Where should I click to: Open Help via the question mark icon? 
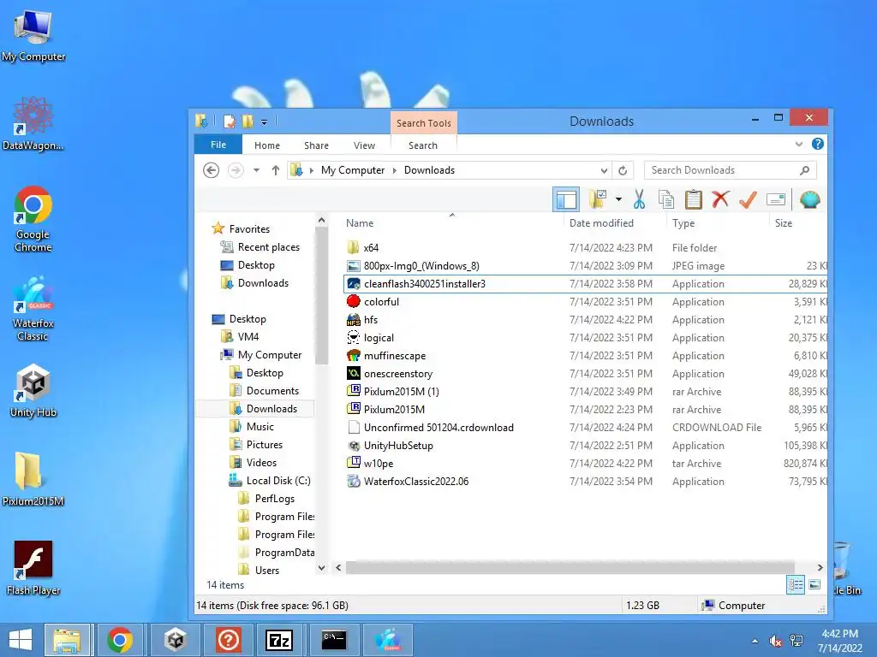(817, 144)
